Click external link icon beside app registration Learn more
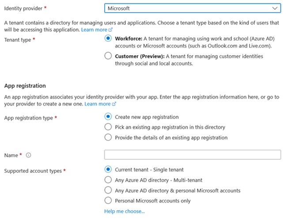287x219 pixels. 114,104
